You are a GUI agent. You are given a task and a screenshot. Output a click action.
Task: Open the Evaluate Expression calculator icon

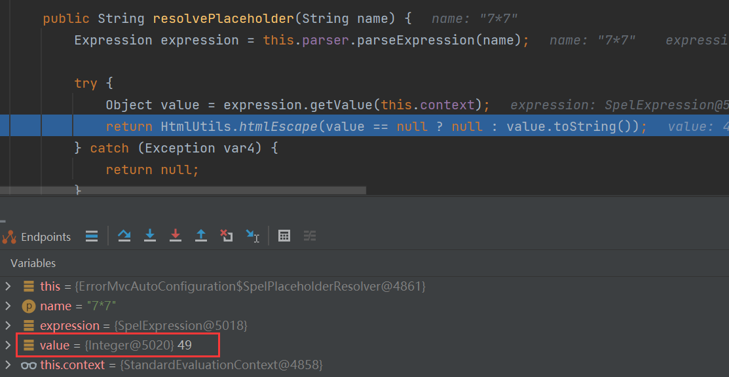(x=284, y=236)
